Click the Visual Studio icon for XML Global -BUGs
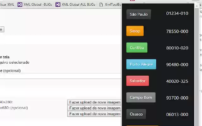The width and height of the screenshot is (202, 126). 20,5
